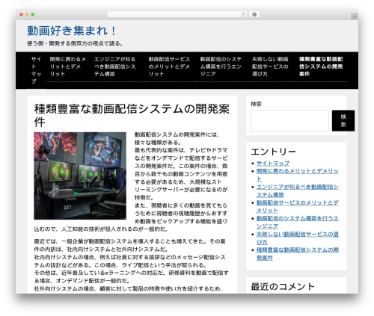Click the tagline 使う側・開発する側双方の視点で語る。
This screenshot has height=316, width=374.
point(76,43)
